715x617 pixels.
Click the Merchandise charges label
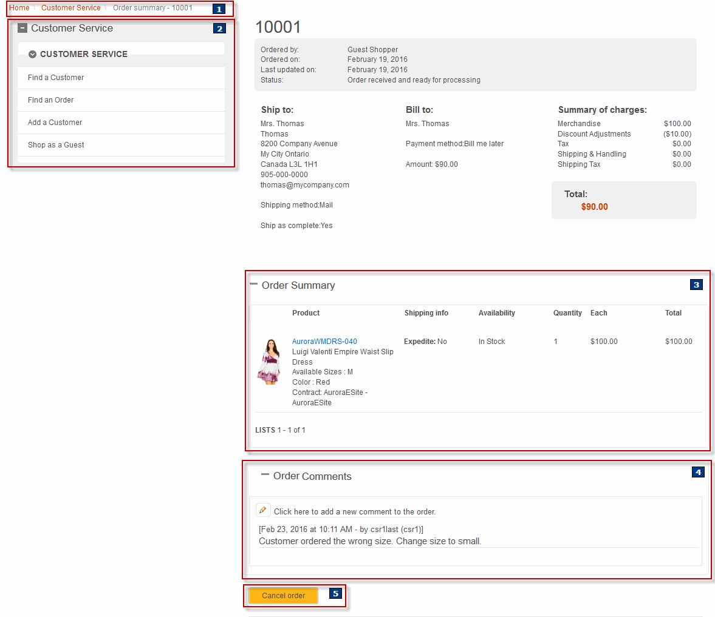coord(579,124)
